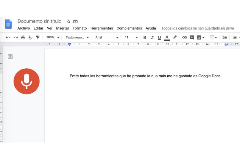This screenshot has width=240, height=159.
Task: Add a comment with the comment icon
Action: pyautogui.click(x=192, y=37)
